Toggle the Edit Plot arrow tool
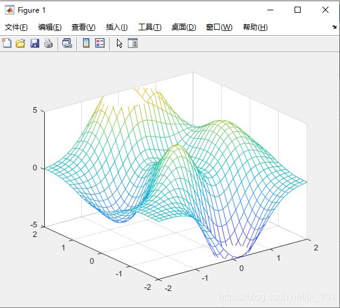The image size is (340, 308). point(119,44)
